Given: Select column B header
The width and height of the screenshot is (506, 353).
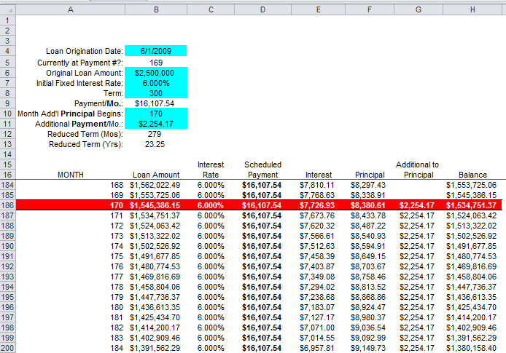Looking at the screenshot, I should (x=156, y=9).
